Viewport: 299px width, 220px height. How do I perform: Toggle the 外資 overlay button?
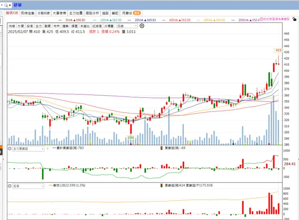21,26
